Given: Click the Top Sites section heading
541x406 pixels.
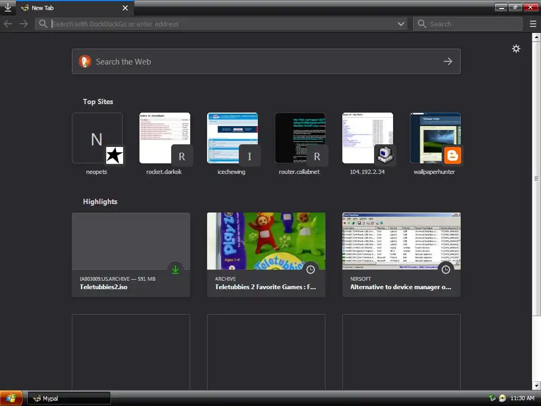Looking at the screenshot, I should click(98, 101).
